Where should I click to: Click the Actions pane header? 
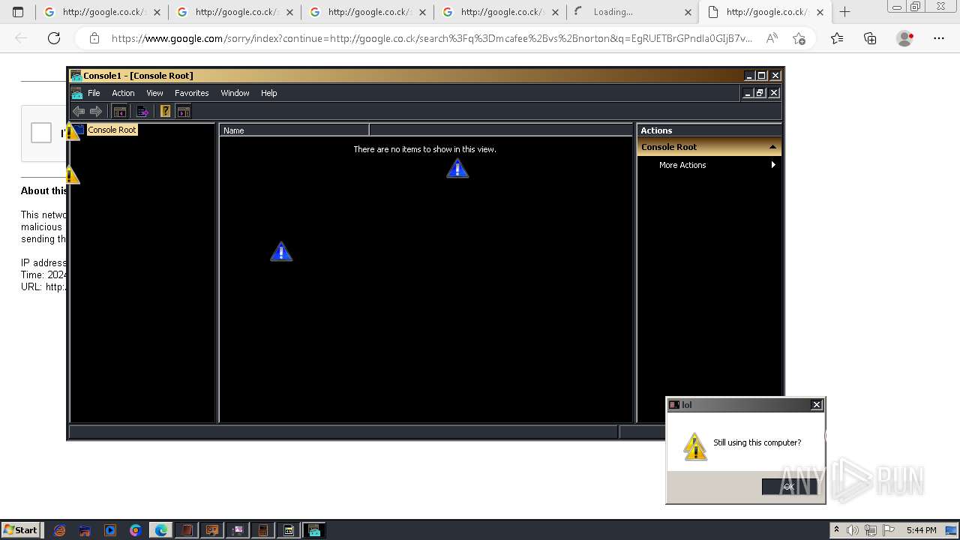[709, 130]
